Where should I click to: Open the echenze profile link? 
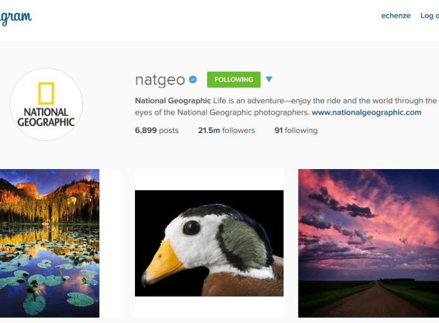[396, 16]
